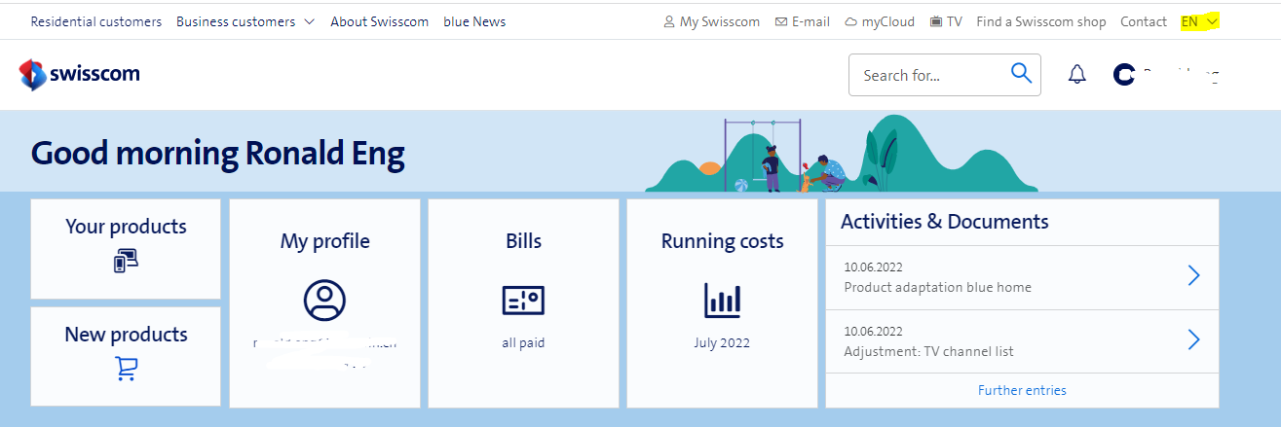Click the search magnifier icon
This screenshot has height=427, width=1281.
[x=1021, y=74]
